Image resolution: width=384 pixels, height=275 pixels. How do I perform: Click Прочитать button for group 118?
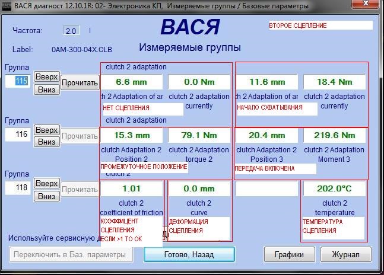click(80, 190)
